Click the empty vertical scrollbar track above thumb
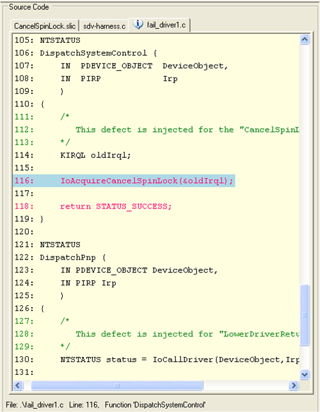320x412 pixels. coord(305,164)
